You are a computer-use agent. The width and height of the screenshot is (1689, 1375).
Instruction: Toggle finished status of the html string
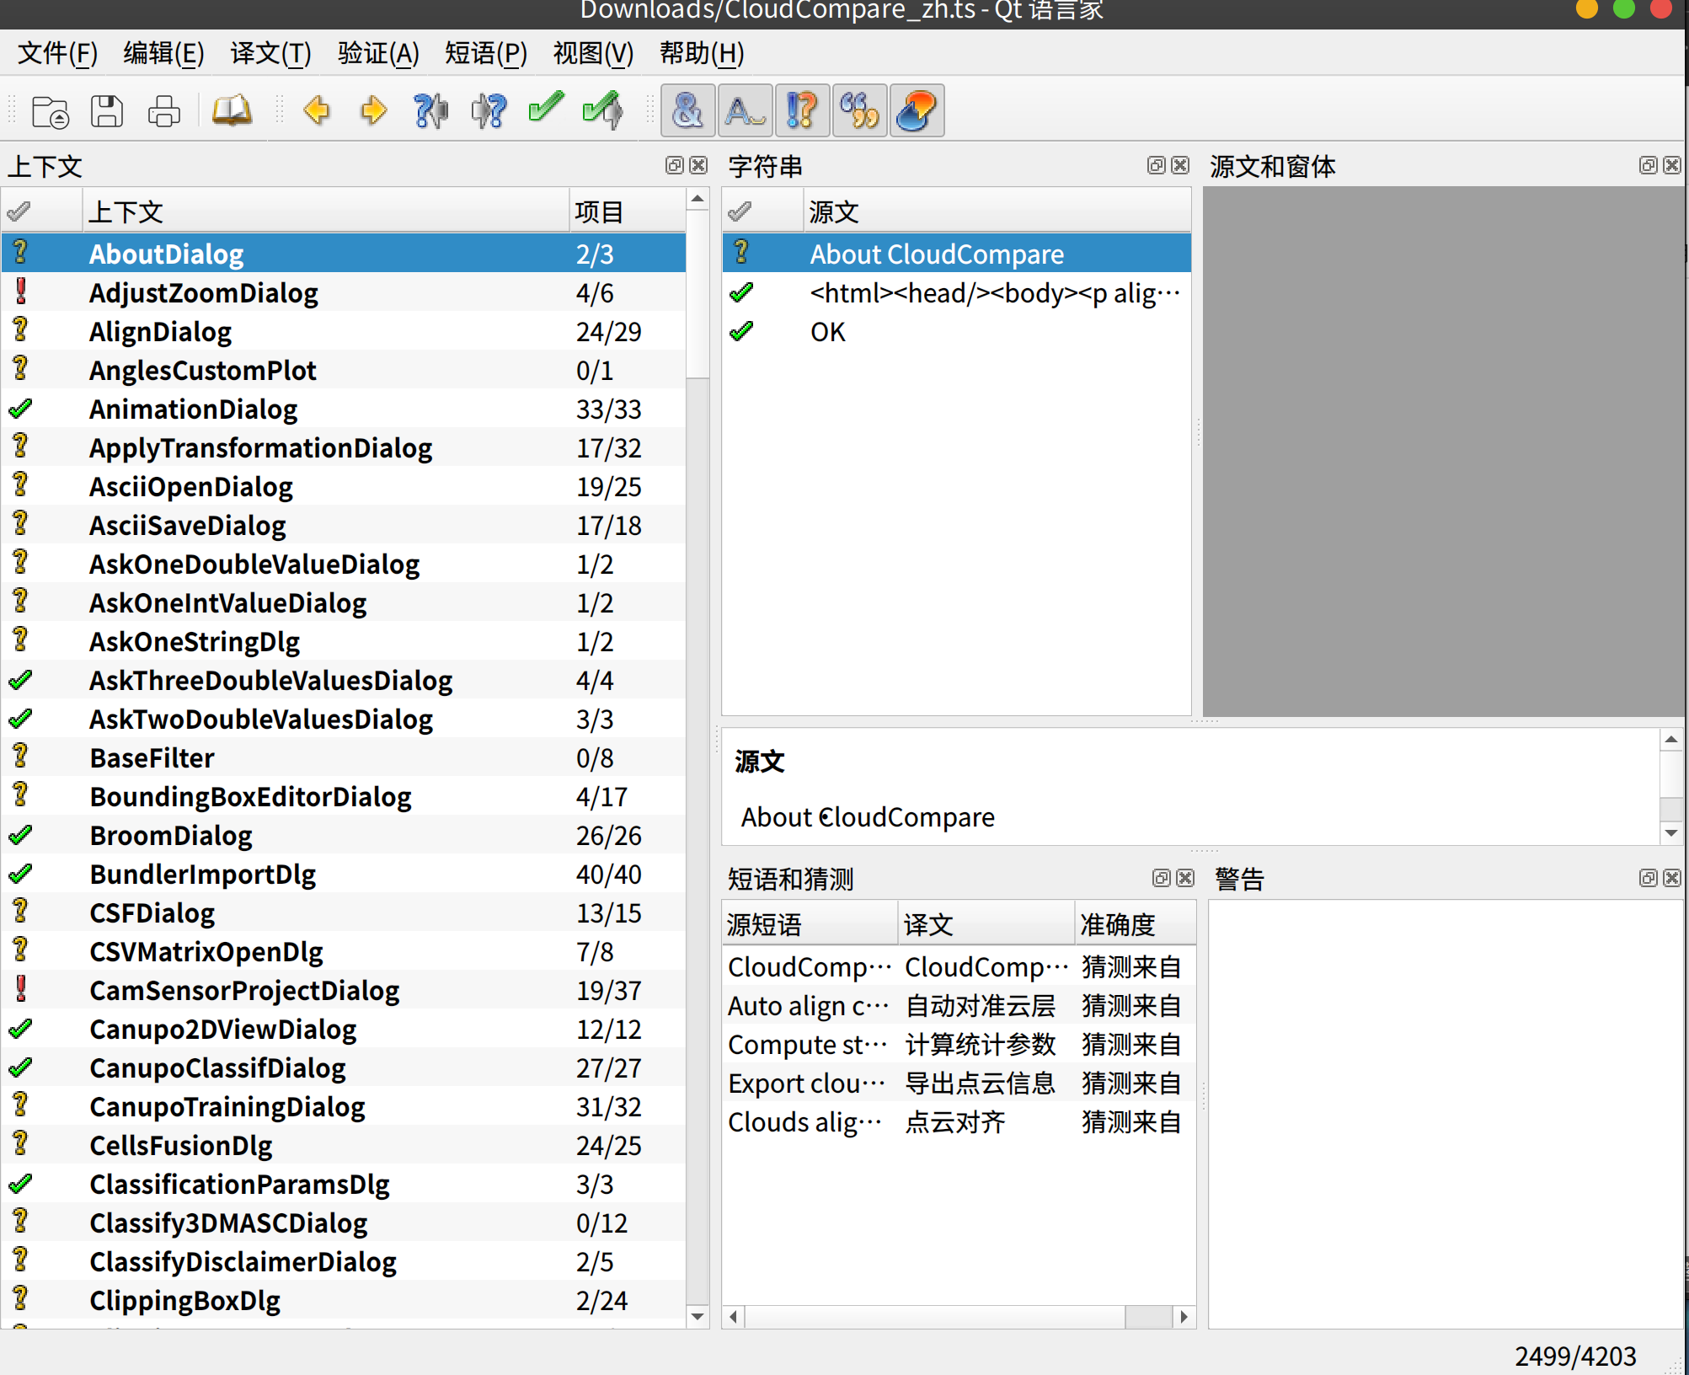[x=741, y=293]
